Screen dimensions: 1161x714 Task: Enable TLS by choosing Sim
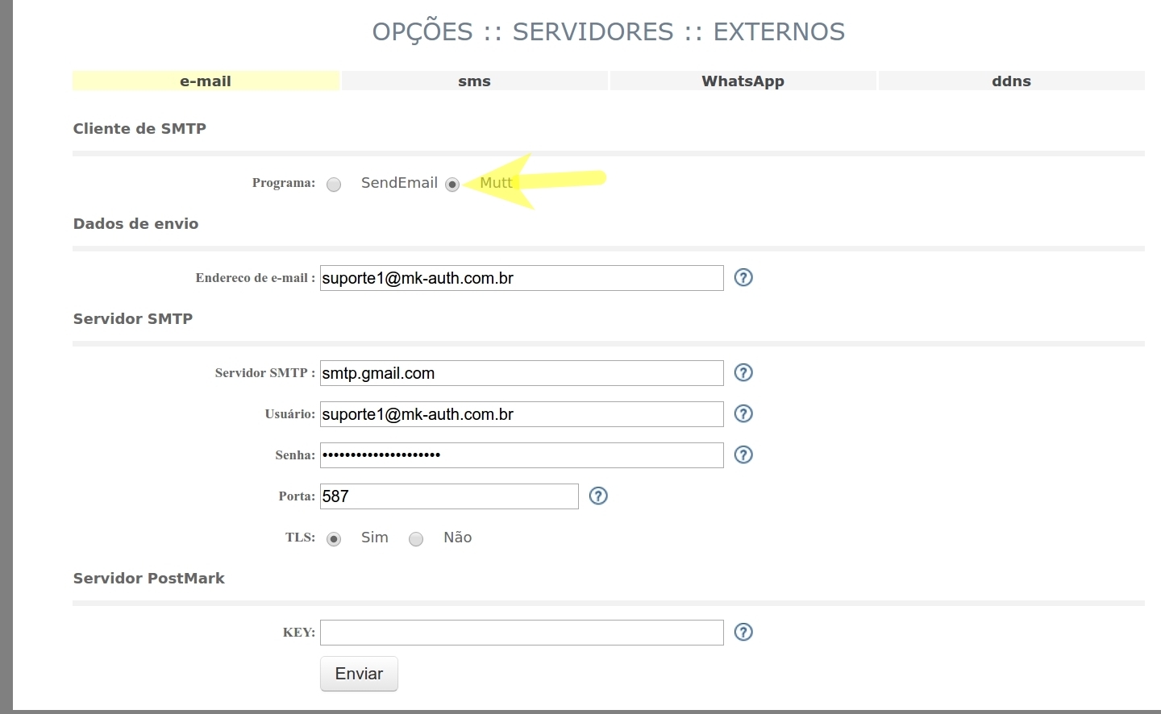click(x=334, y=539)
